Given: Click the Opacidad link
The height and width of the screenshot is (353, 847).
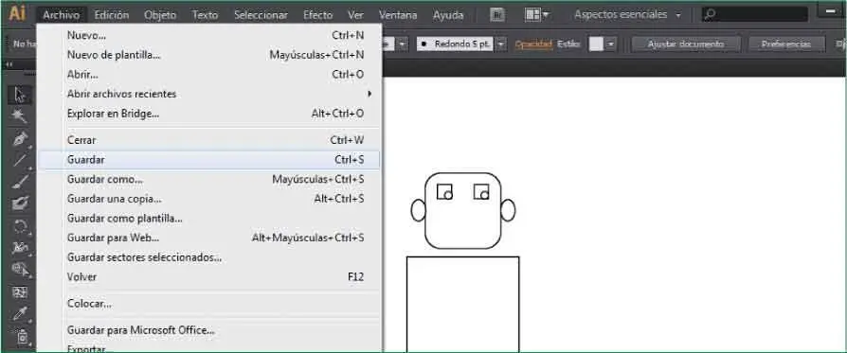Looking at the screenshot, I should click(533, 44).
